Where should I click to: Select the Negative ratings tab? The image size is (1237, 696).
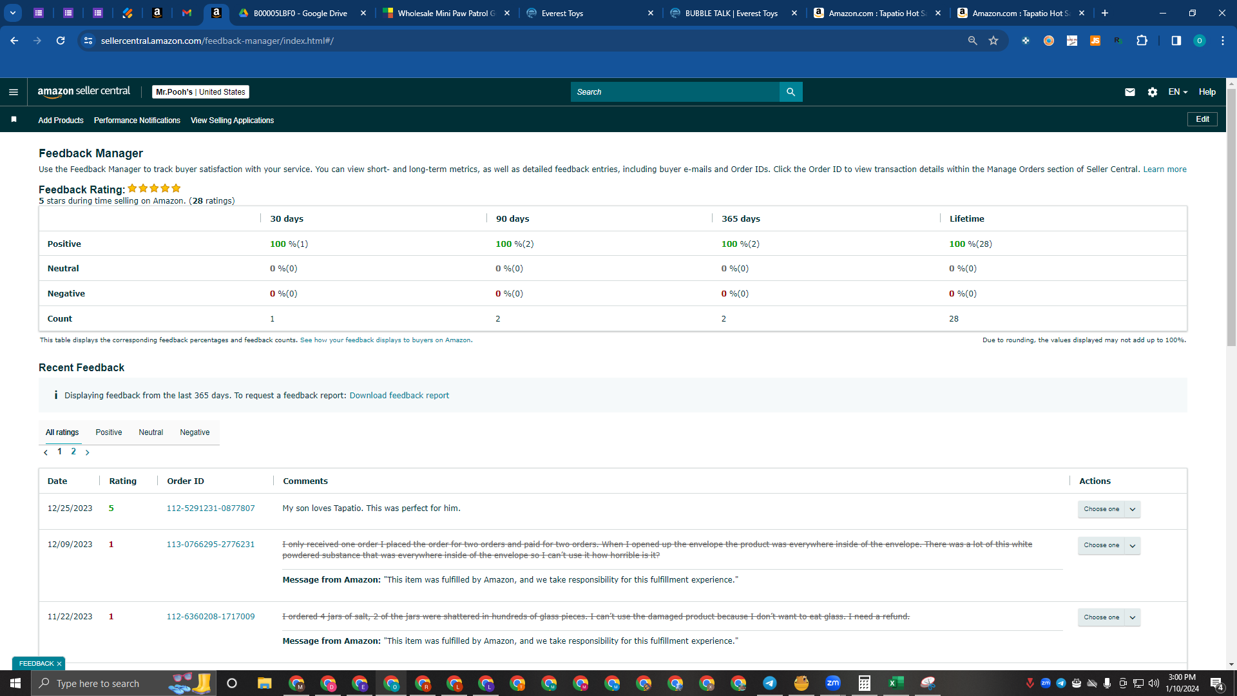tap(195, 432)
